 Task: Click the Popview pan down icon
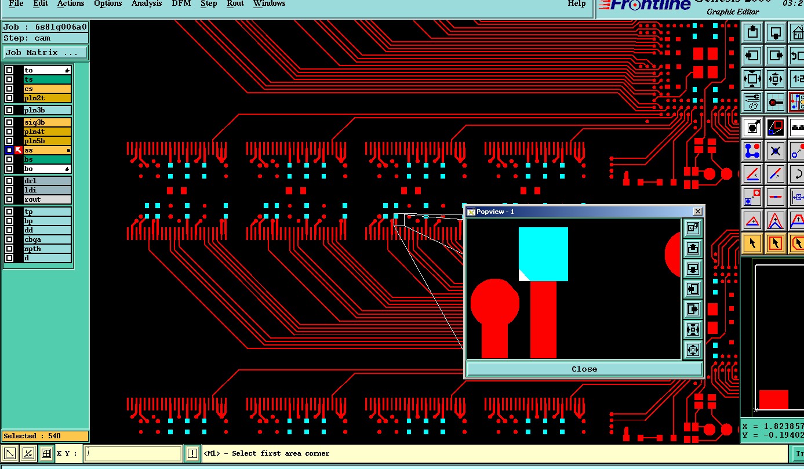[693, 269]
